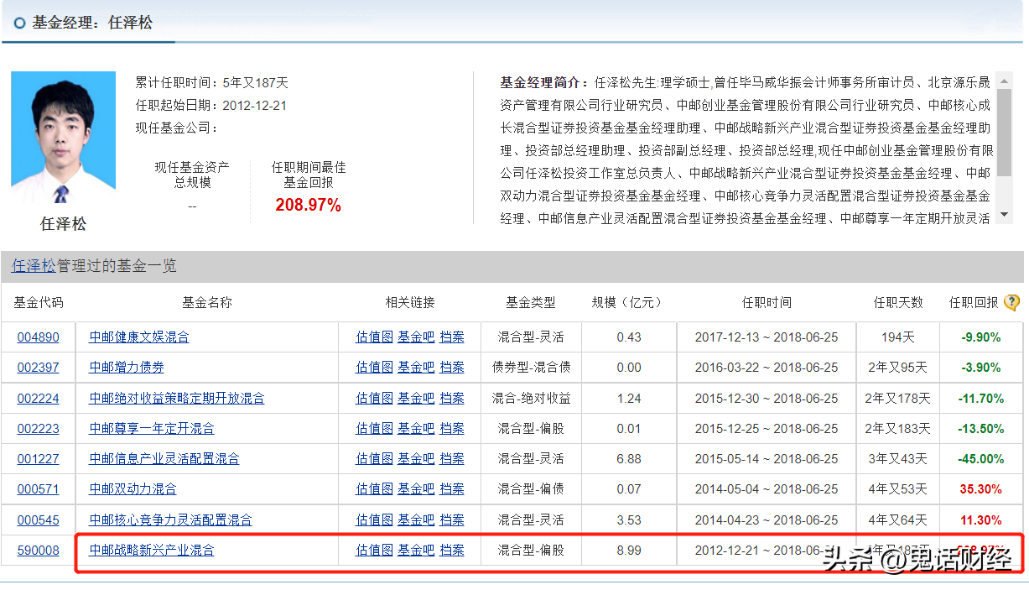Open the 中邮绝对收益策略定期开放混合 fund page
The width and height of the screenshot is (1029, 590).
[177, 399]
